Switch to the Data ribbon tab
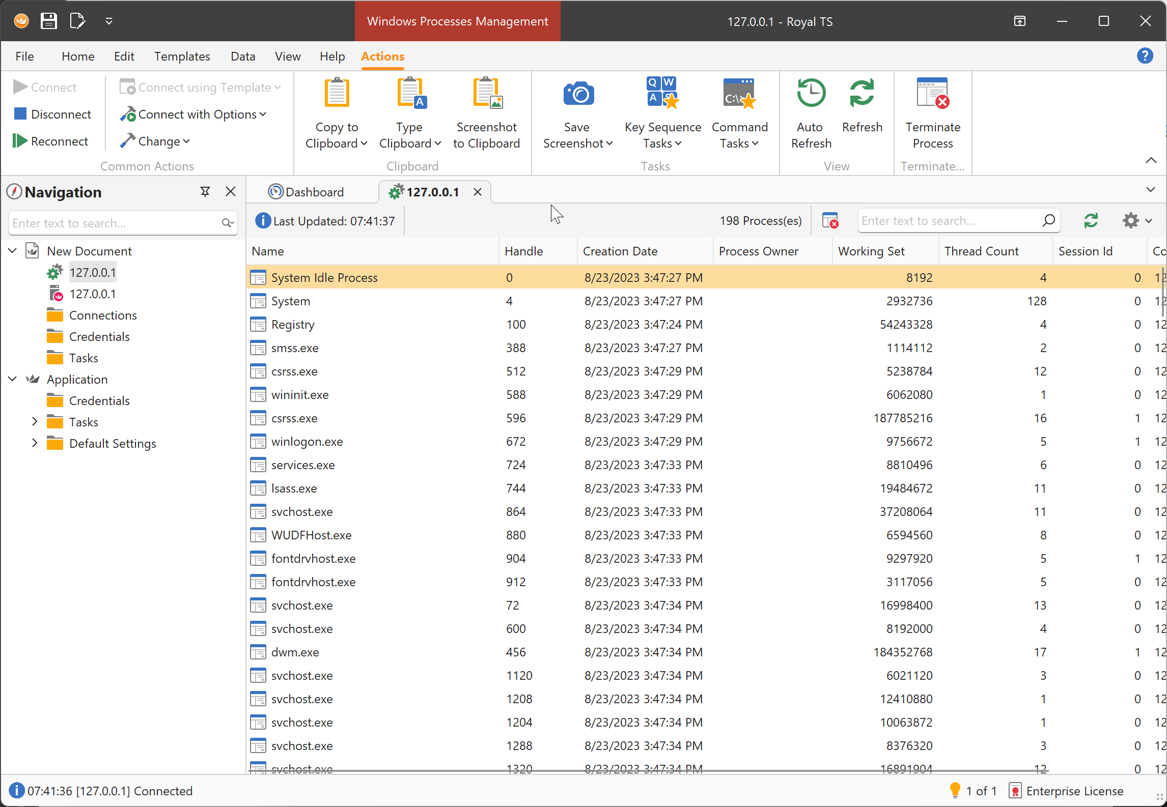This screenshot has width=1167, height=807. 243,56
